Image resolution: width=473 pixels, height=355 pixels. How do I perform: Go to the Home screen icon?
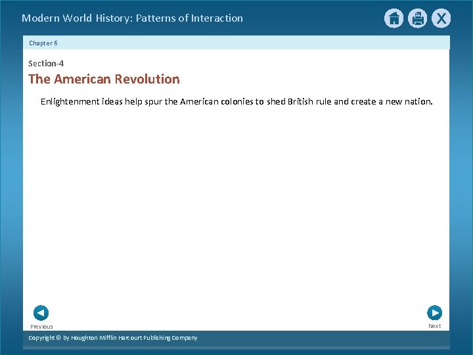[x=394, y=18]
